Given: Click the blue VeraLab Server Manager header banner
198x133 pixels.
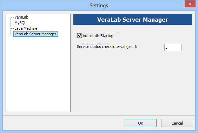Looking at the screenshot, I should (x=132, y=19).
